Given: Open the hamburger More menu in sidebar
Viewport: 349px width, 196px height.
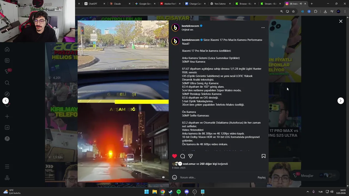Looking at the screenshot, I should coord(7,166).
